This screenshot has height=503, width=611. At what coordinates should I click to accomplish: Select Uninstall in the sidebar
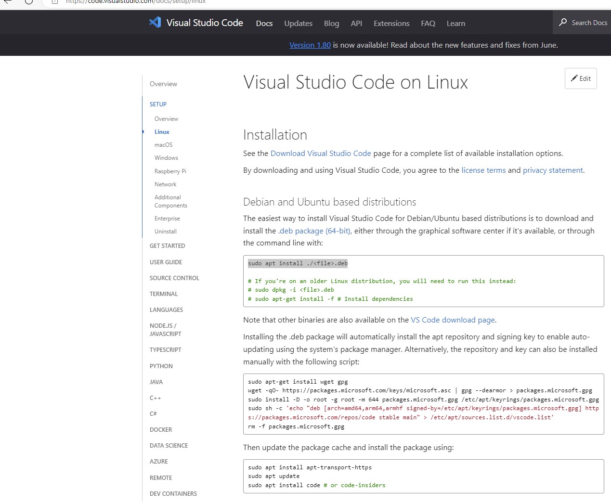[x=166, y=231]
